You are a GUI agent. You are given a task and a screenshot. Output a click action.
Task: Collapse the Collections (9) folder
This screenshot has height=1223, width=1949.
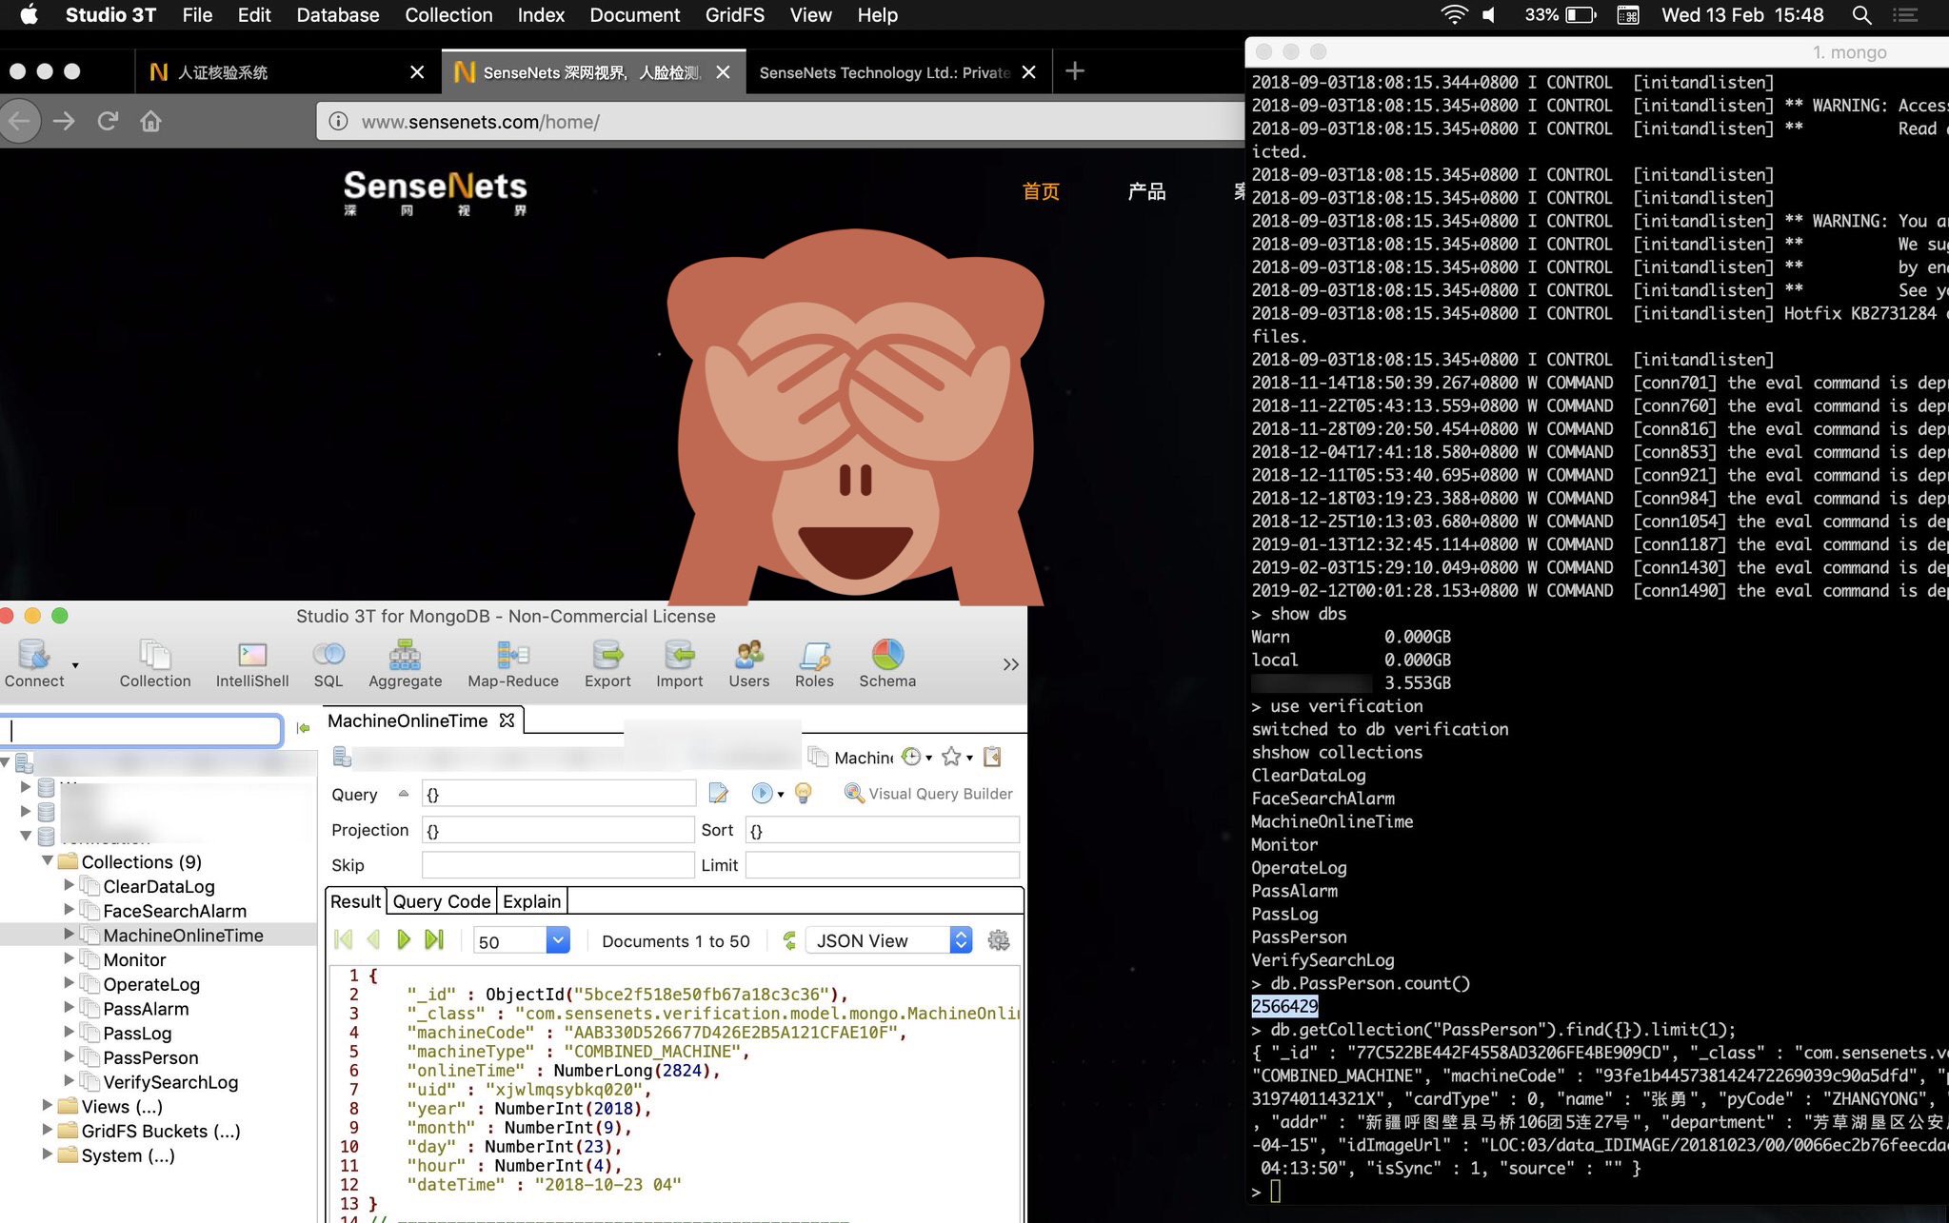47,860
